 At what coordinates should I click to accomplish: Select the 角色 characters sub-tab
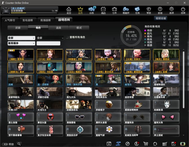click(x=38, y=28)
